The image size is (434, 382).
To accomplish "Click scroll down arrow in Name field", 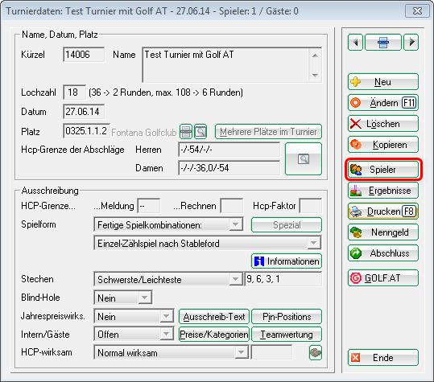I will pyautogui.click(x=315, y=75).
